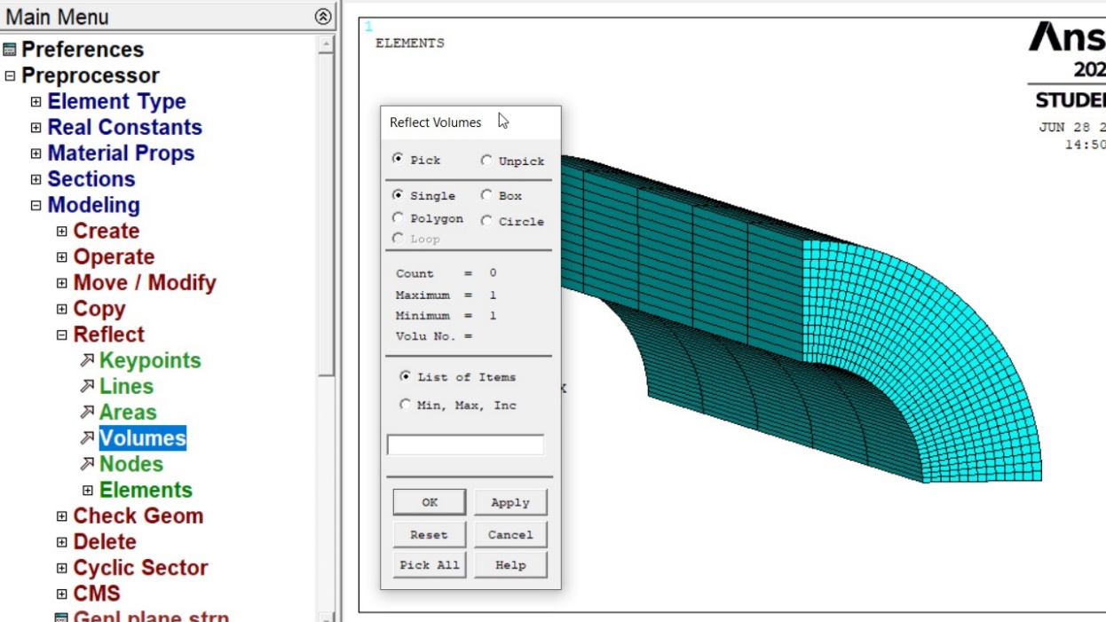Open Reflect Nodes command
This screenshot has width=1106, height=622.
(131, 463)
